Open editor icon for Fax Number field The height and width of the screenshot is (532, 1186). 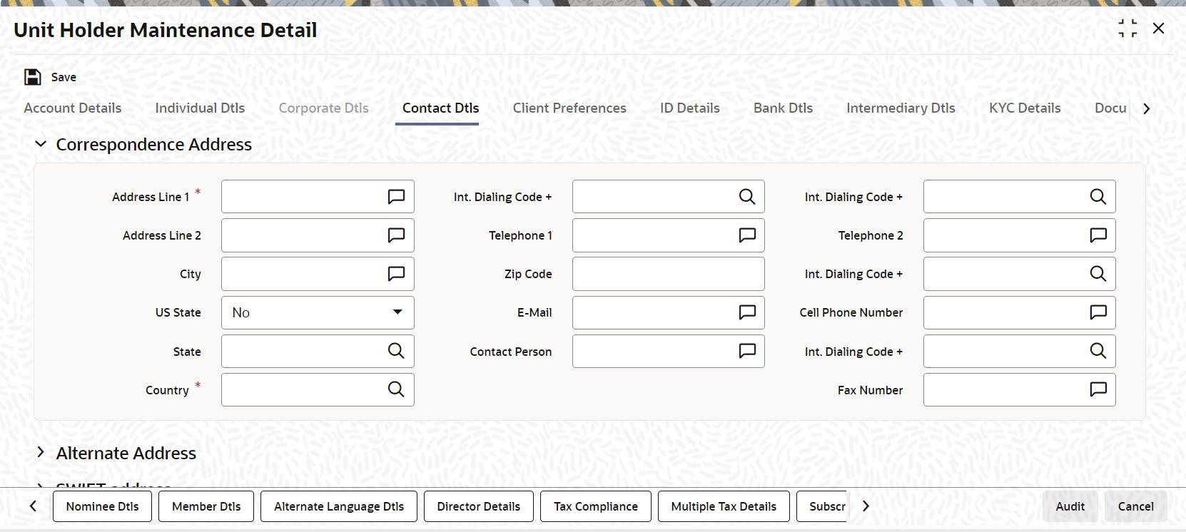point(1098,389)
